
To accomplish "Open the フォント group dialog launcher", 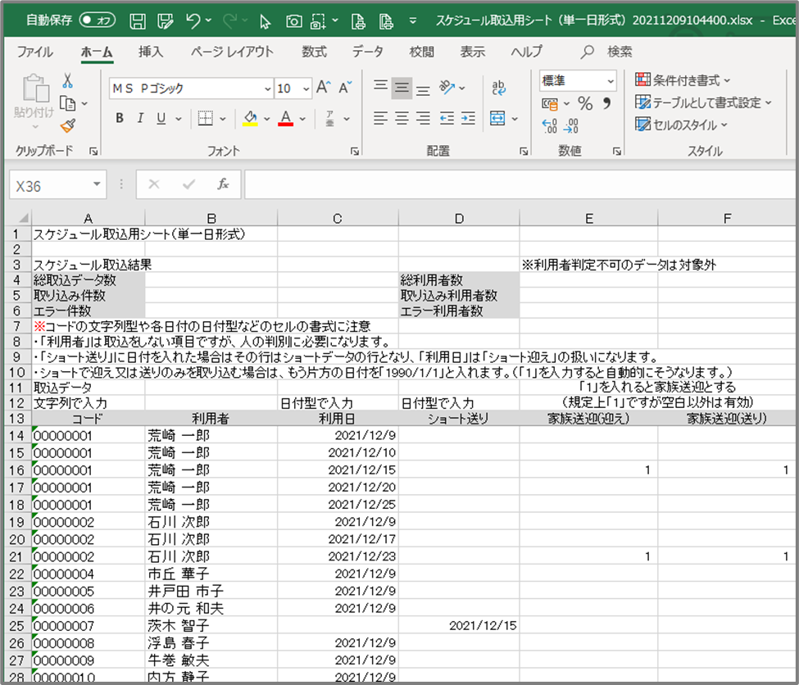I will click(355, 151).
